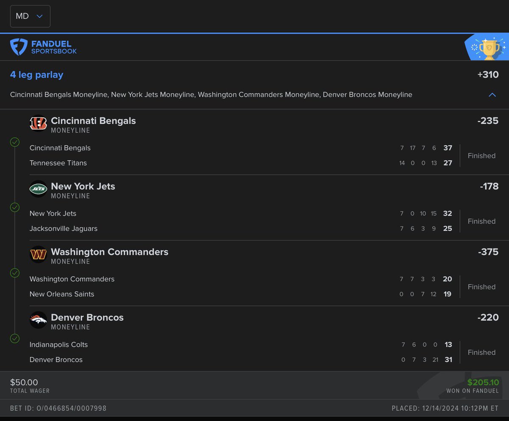This screenshot has width=509, height=421.
Task: Click the Commanders final score 20
Action: click(448, 279)
